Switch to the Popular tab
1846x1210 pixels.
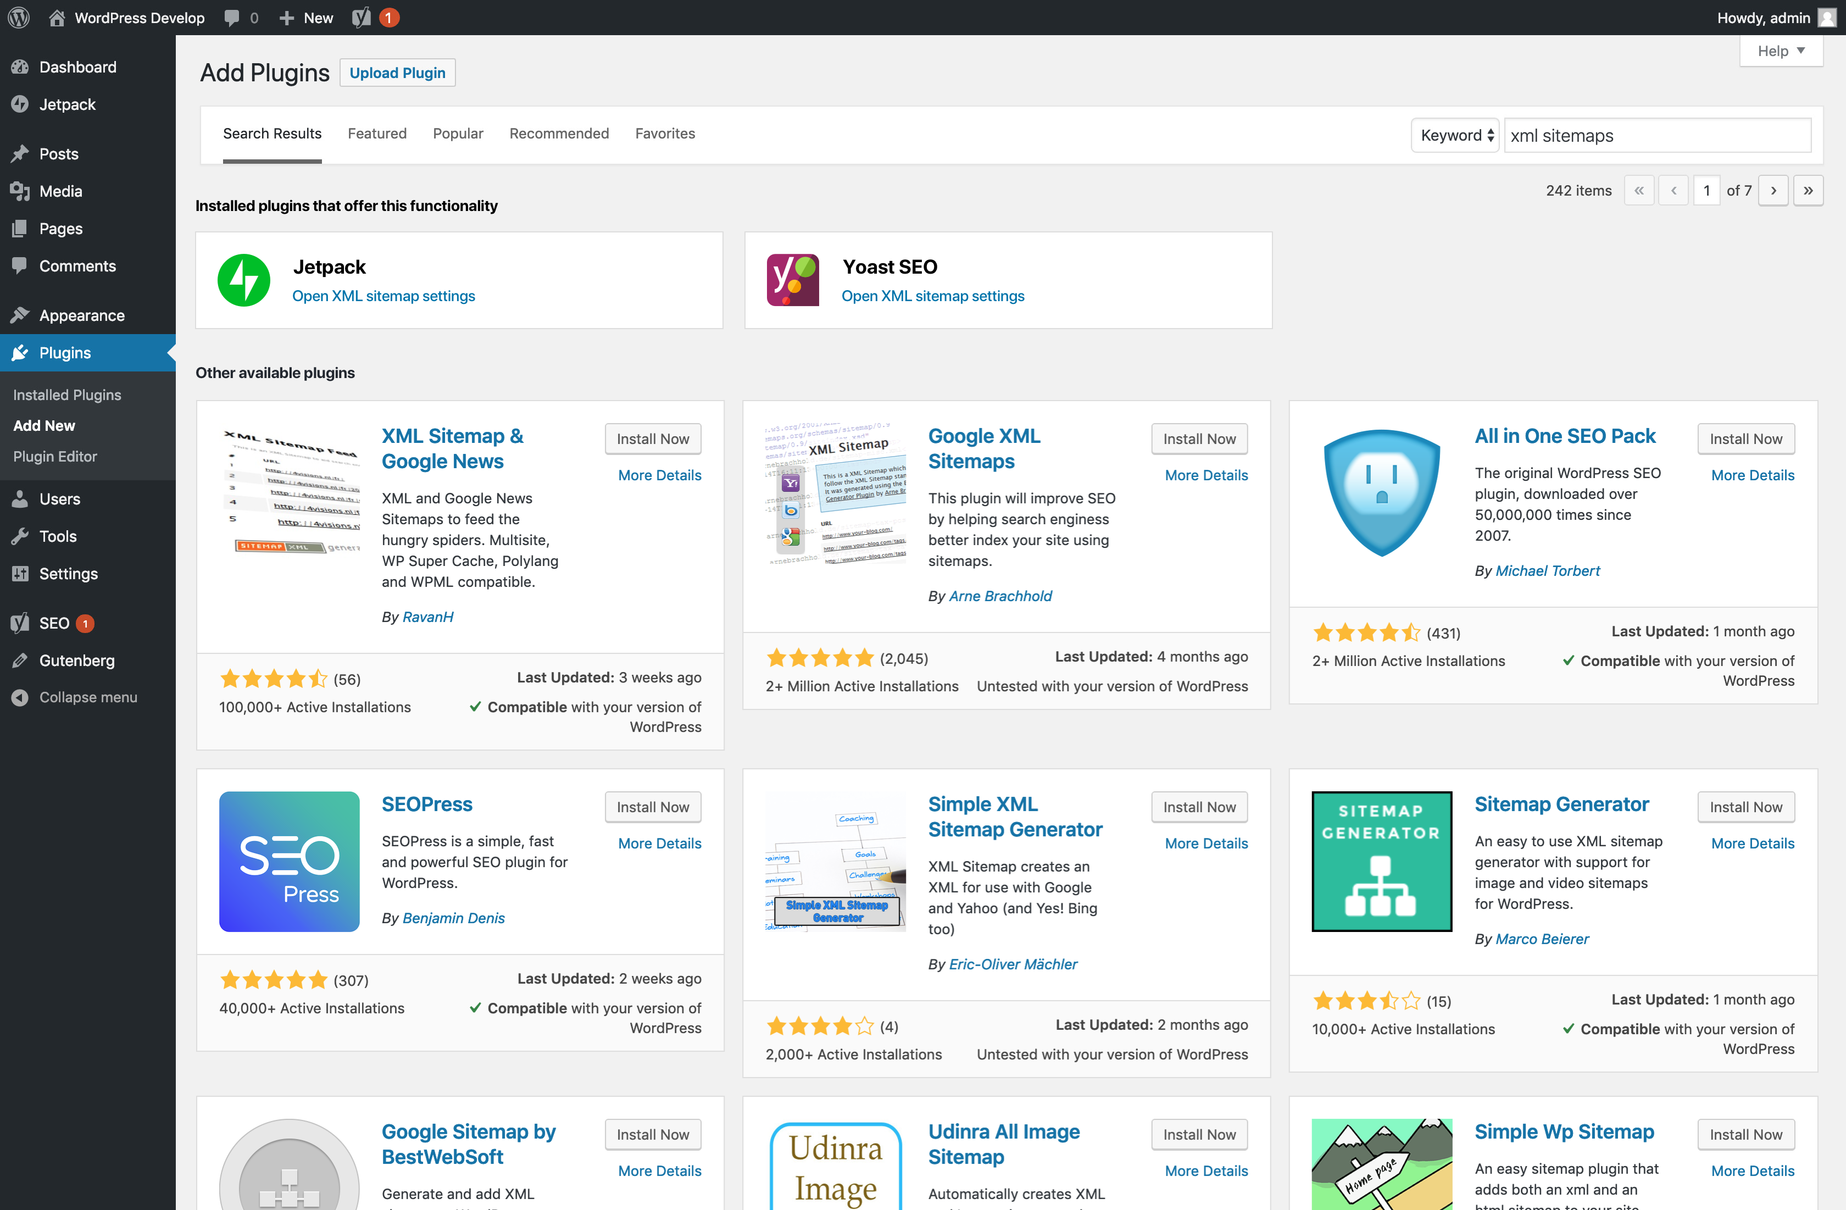(458, 134)
